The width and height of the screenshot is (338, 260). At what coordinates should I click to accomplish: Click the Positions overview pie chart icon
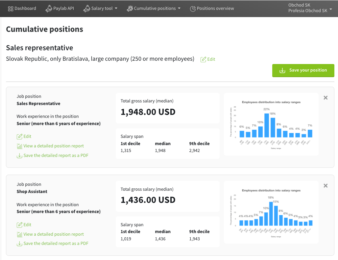(x=193, y=9)
